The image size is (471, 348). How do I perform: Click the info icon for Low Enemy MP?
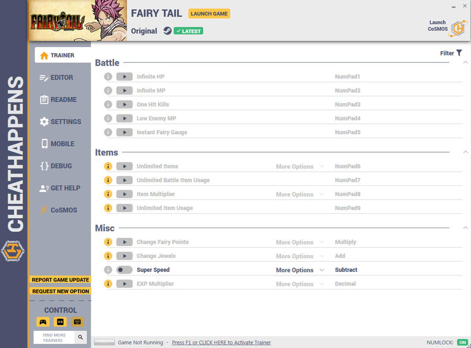108,119
